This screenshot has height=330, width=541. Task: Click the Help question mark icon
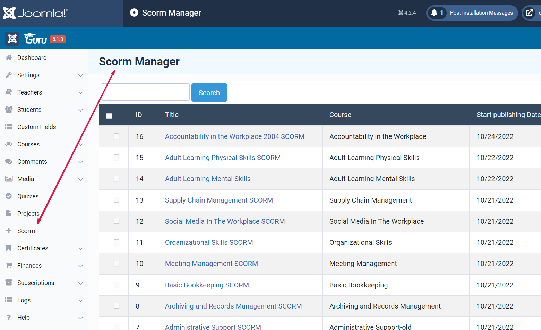pyautogui.click(x=9, y=317)
